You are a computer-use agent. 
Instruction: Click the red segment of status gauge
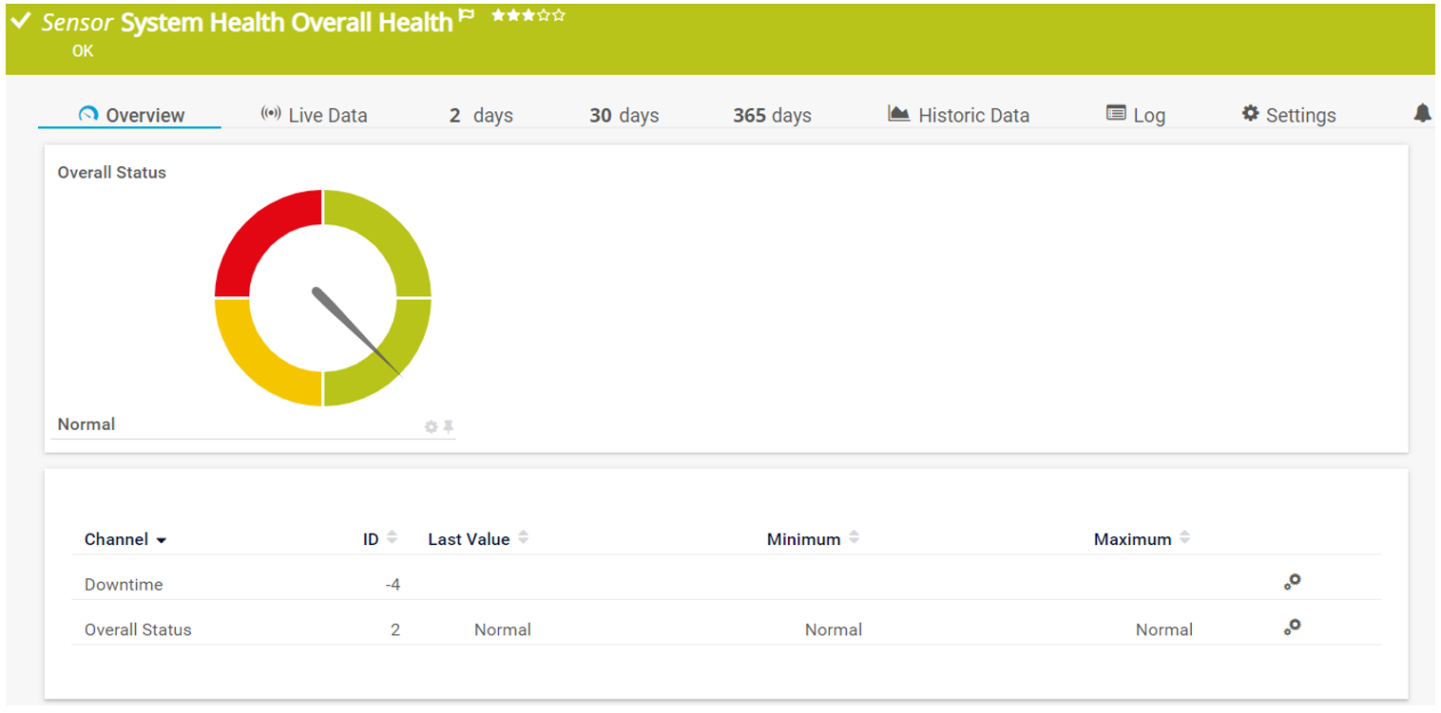[x=257, y=237]
